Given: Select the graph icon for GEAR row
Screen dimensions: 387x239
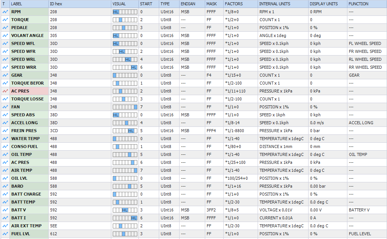Looking at the screenshot, I should (x=5, y=75).
